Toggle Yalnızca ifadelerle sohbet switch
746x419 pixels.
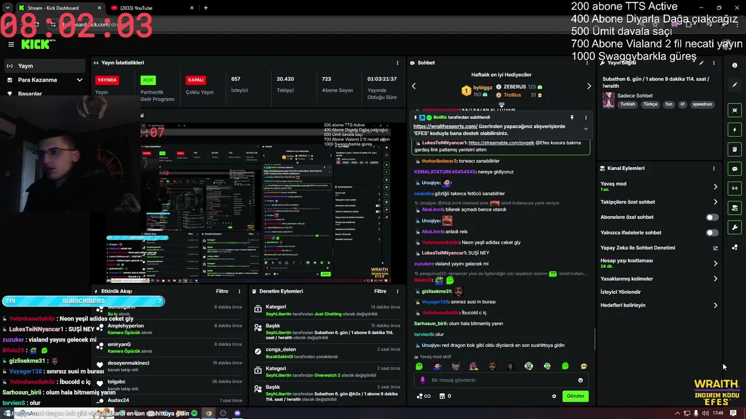pos(712,232)
